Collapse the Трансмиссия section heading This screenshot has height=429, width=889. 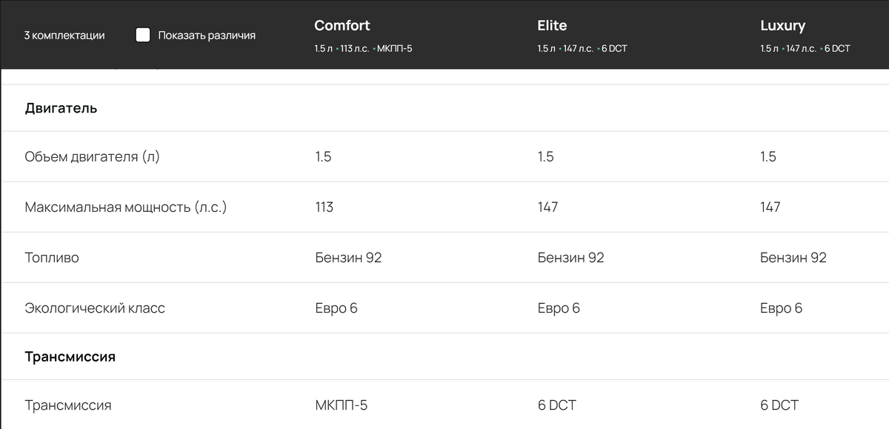(x=70, y=356)
